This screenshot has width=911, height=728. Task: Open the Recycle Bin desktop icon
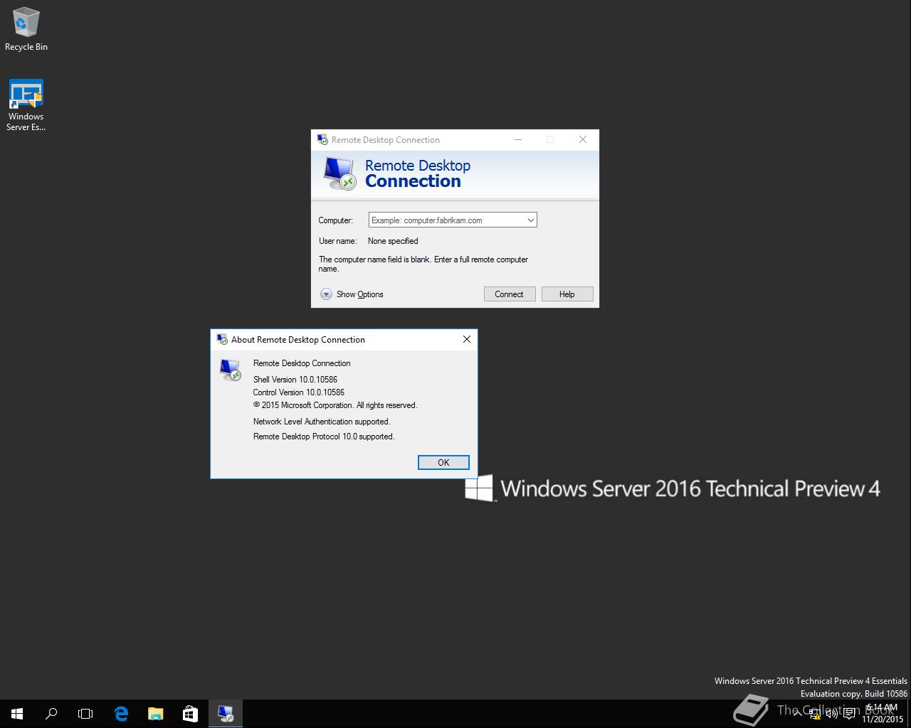[26, 29]
